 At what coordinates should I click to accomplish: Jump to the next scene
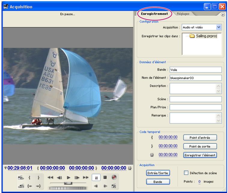pyautogui.click(x=21, y=178)
